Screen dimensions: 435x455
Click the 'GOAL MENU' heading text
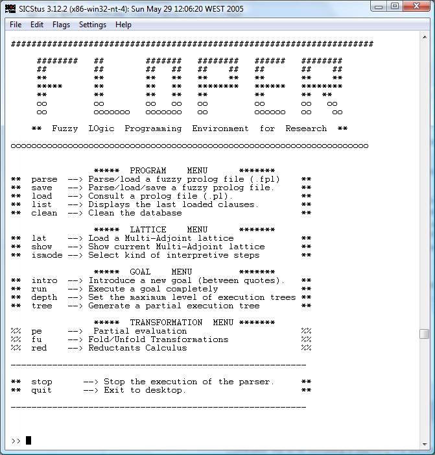(161, 272)
